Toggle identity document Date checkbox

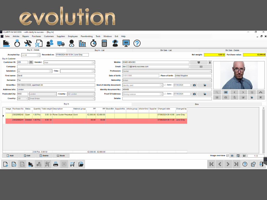165,85
